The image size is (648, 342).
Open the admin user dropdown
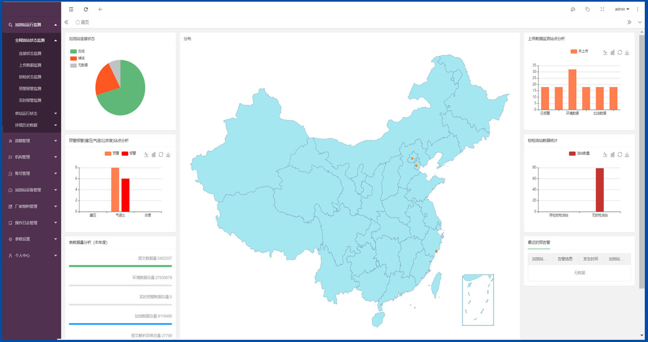(x=622, y=9)
